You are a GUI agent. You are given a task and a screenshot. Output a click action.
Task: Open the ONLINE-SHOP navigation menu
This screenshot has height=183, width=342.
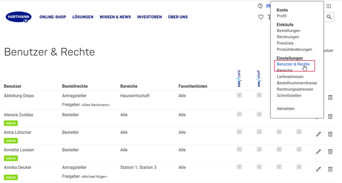(x=53, y=17)
